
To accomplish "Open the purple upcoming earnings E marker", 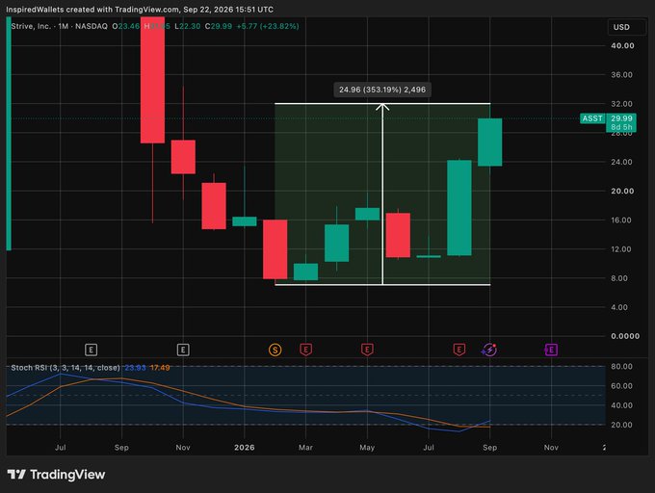I will click(x=551, y=350).
